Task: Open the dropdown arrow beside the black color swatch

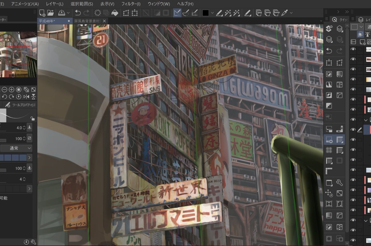Action: tap(212, 13)
